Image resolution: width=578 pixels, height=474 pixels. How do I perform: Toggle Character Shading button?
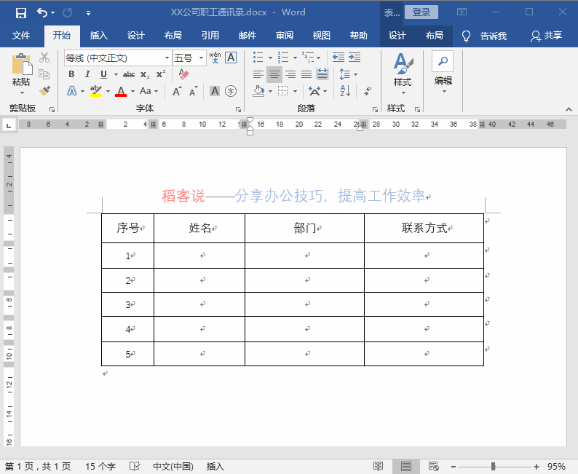[215, 91]
